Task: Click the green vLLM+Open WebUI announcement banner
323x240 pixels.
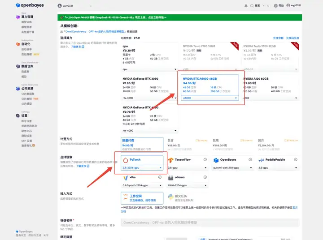Action: click(x=179, y=17)
